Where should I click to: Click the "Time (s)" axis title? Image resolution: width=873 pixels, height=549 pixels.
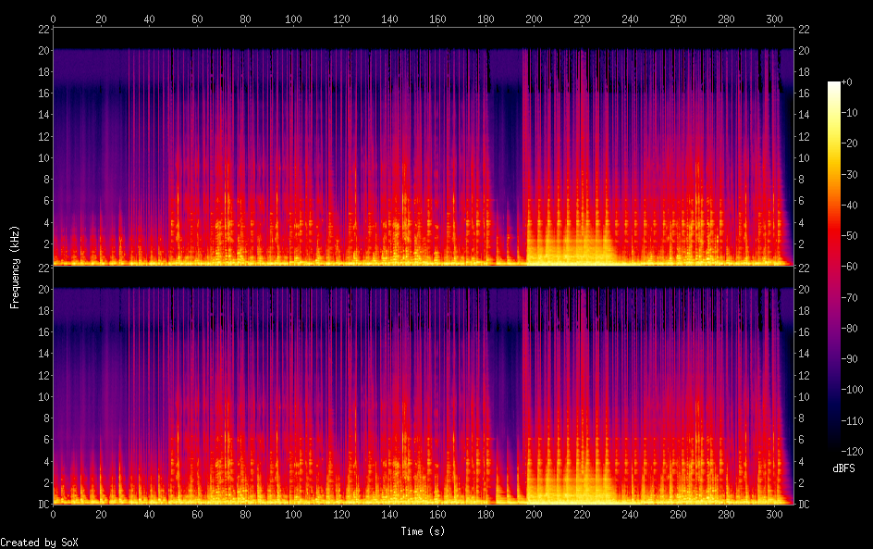(x=423, y=531)
